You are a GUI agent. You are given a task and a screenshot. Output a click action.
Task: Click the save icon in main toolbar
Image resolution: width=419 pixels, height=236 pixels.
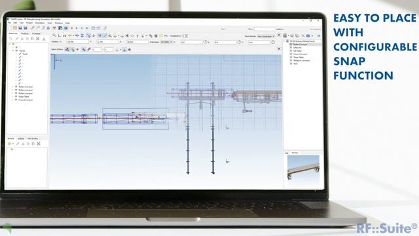click(20, 28)
